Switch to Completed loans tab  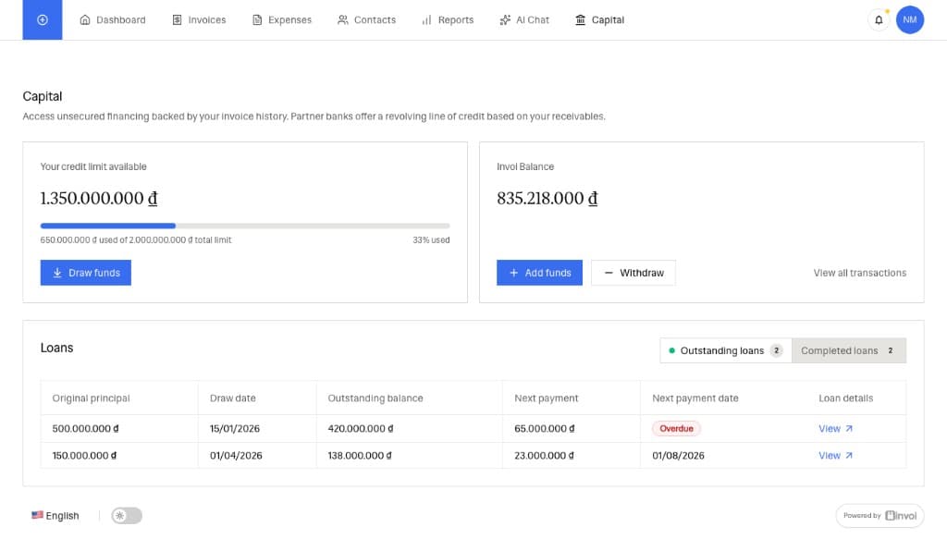click(849, 350)
